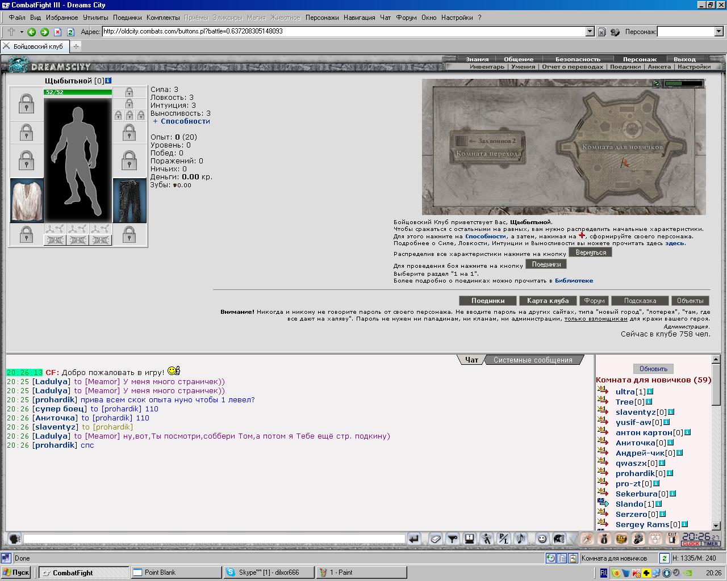The image size is (727, 581).
Task: Open smileys with smiley face icon
Action: (542, 538)
